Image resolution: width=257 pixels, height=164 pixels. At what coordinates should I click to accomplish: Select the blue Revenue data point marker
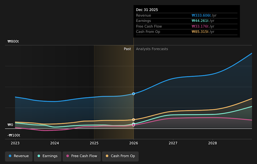133,94
